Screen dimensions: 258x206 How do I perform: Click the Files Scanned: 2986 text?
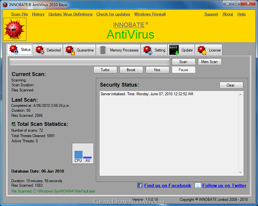tap(27, 115)
